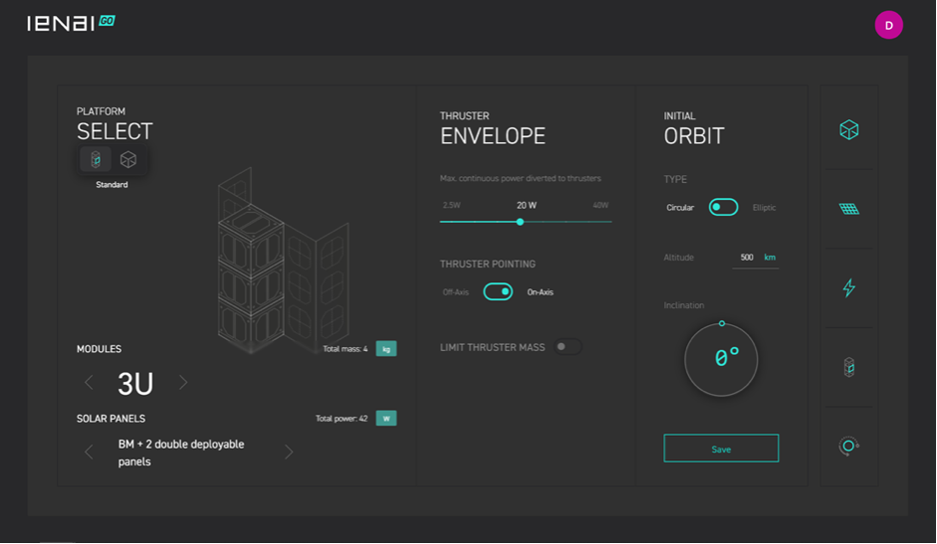The image size is (937, 544).
Task: Change the altitude km unit
Action: coord(770,258)
